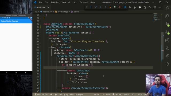Viewport: 171px width, 96px height.
Task: Click the Run code play icon
Action: coord(130,7)
